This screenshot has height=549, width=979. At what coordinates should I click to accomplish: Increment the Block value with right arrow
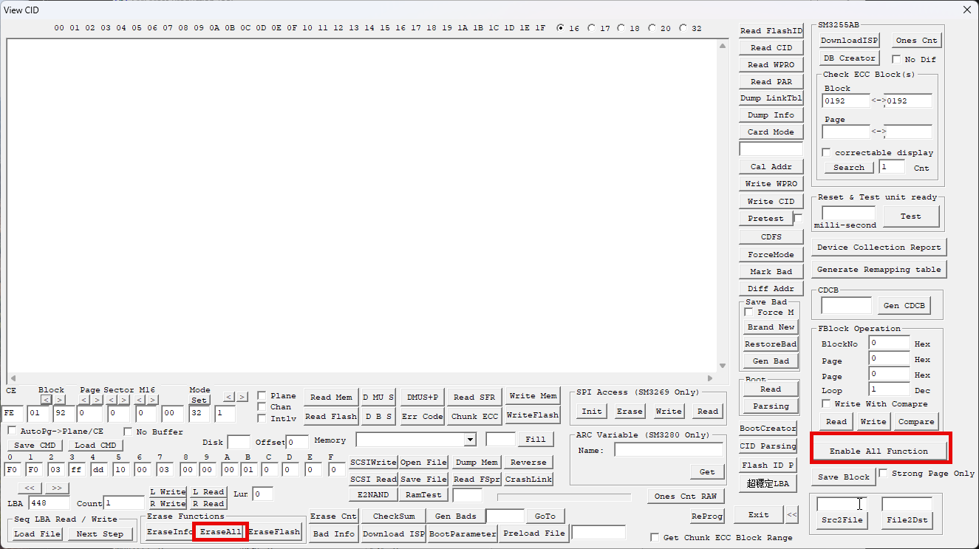(60, 400)
